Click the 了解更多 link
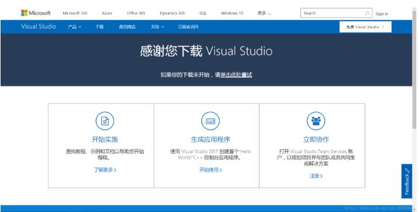The width and height of the screenshot is (419, 212). pyautogui.click(x=105, y=170)
